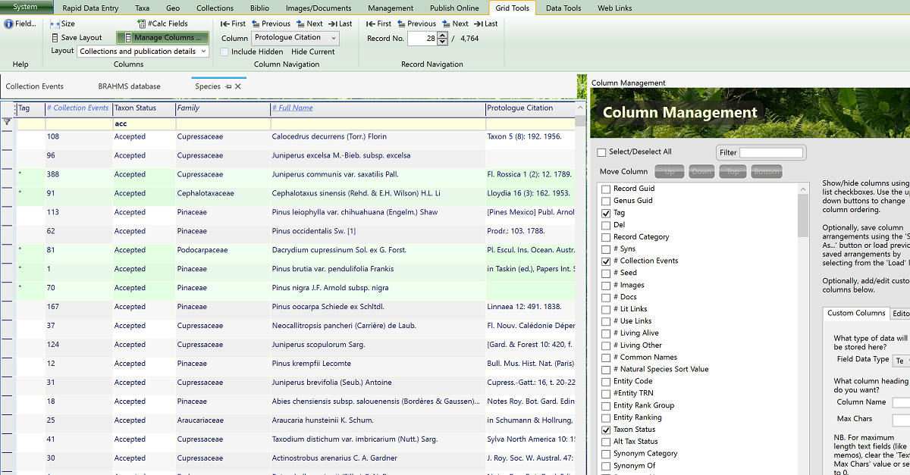Go to Next record in Record Navigation

tap(454, 23)
